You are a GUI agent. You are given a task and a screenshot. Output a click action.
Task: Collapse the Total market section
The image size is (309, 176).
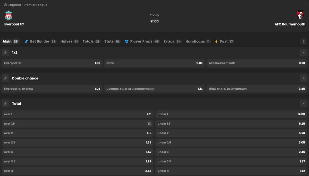[304, 104]
